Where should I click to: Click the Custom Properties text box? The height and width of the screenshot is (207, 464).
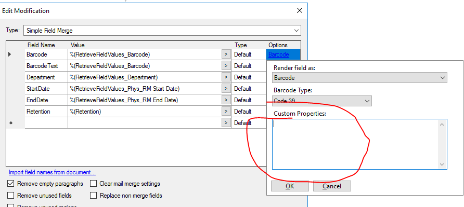click(359, 144)
